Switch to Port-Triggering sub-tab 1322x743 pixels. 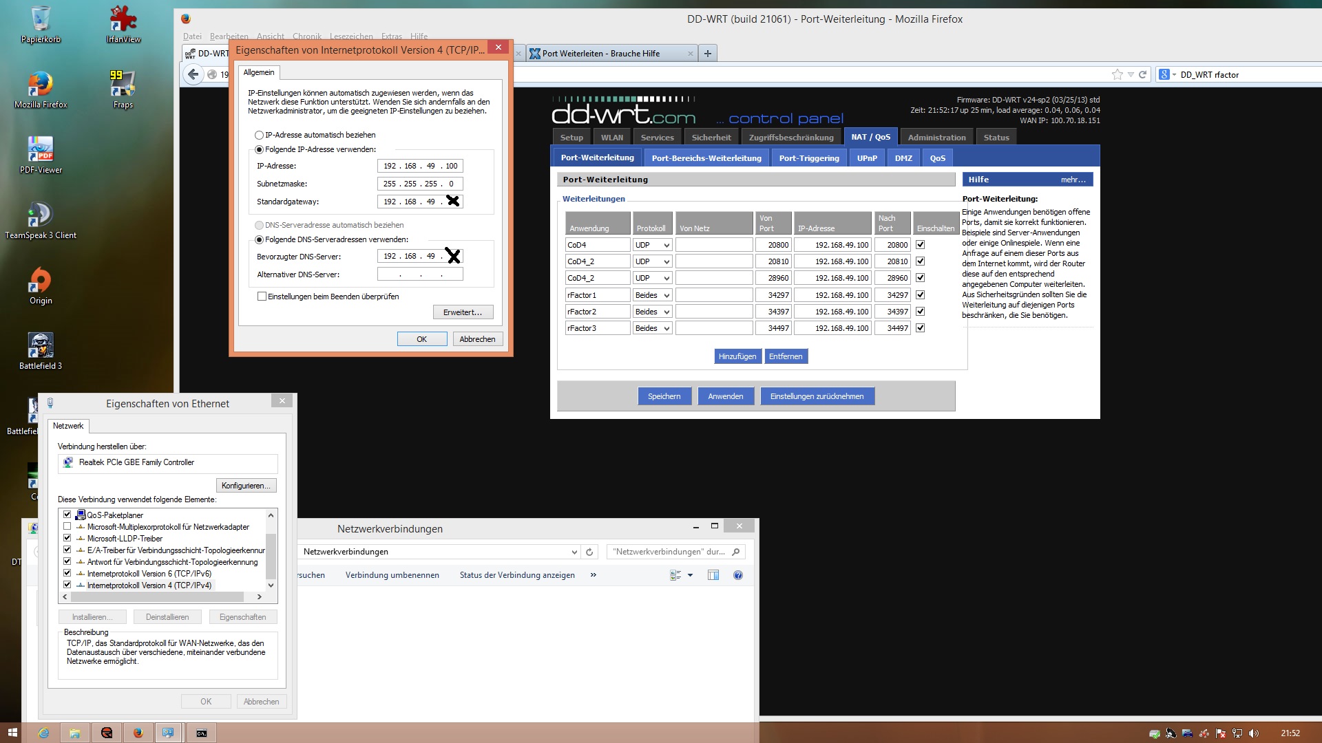pos(809,158)
